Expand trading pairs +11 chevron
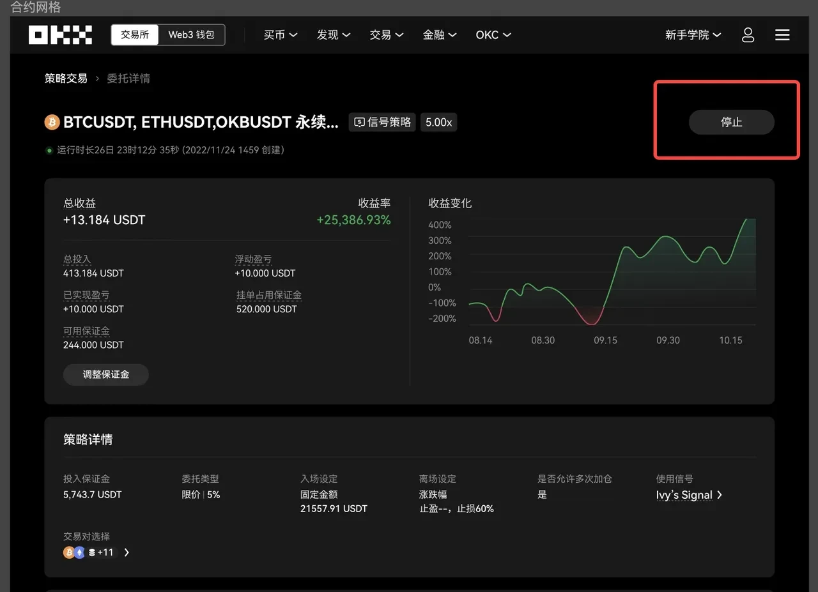Image resolution: width=818 pixels, height=592 pixels. pyautogui.click(x=127, y=552)
